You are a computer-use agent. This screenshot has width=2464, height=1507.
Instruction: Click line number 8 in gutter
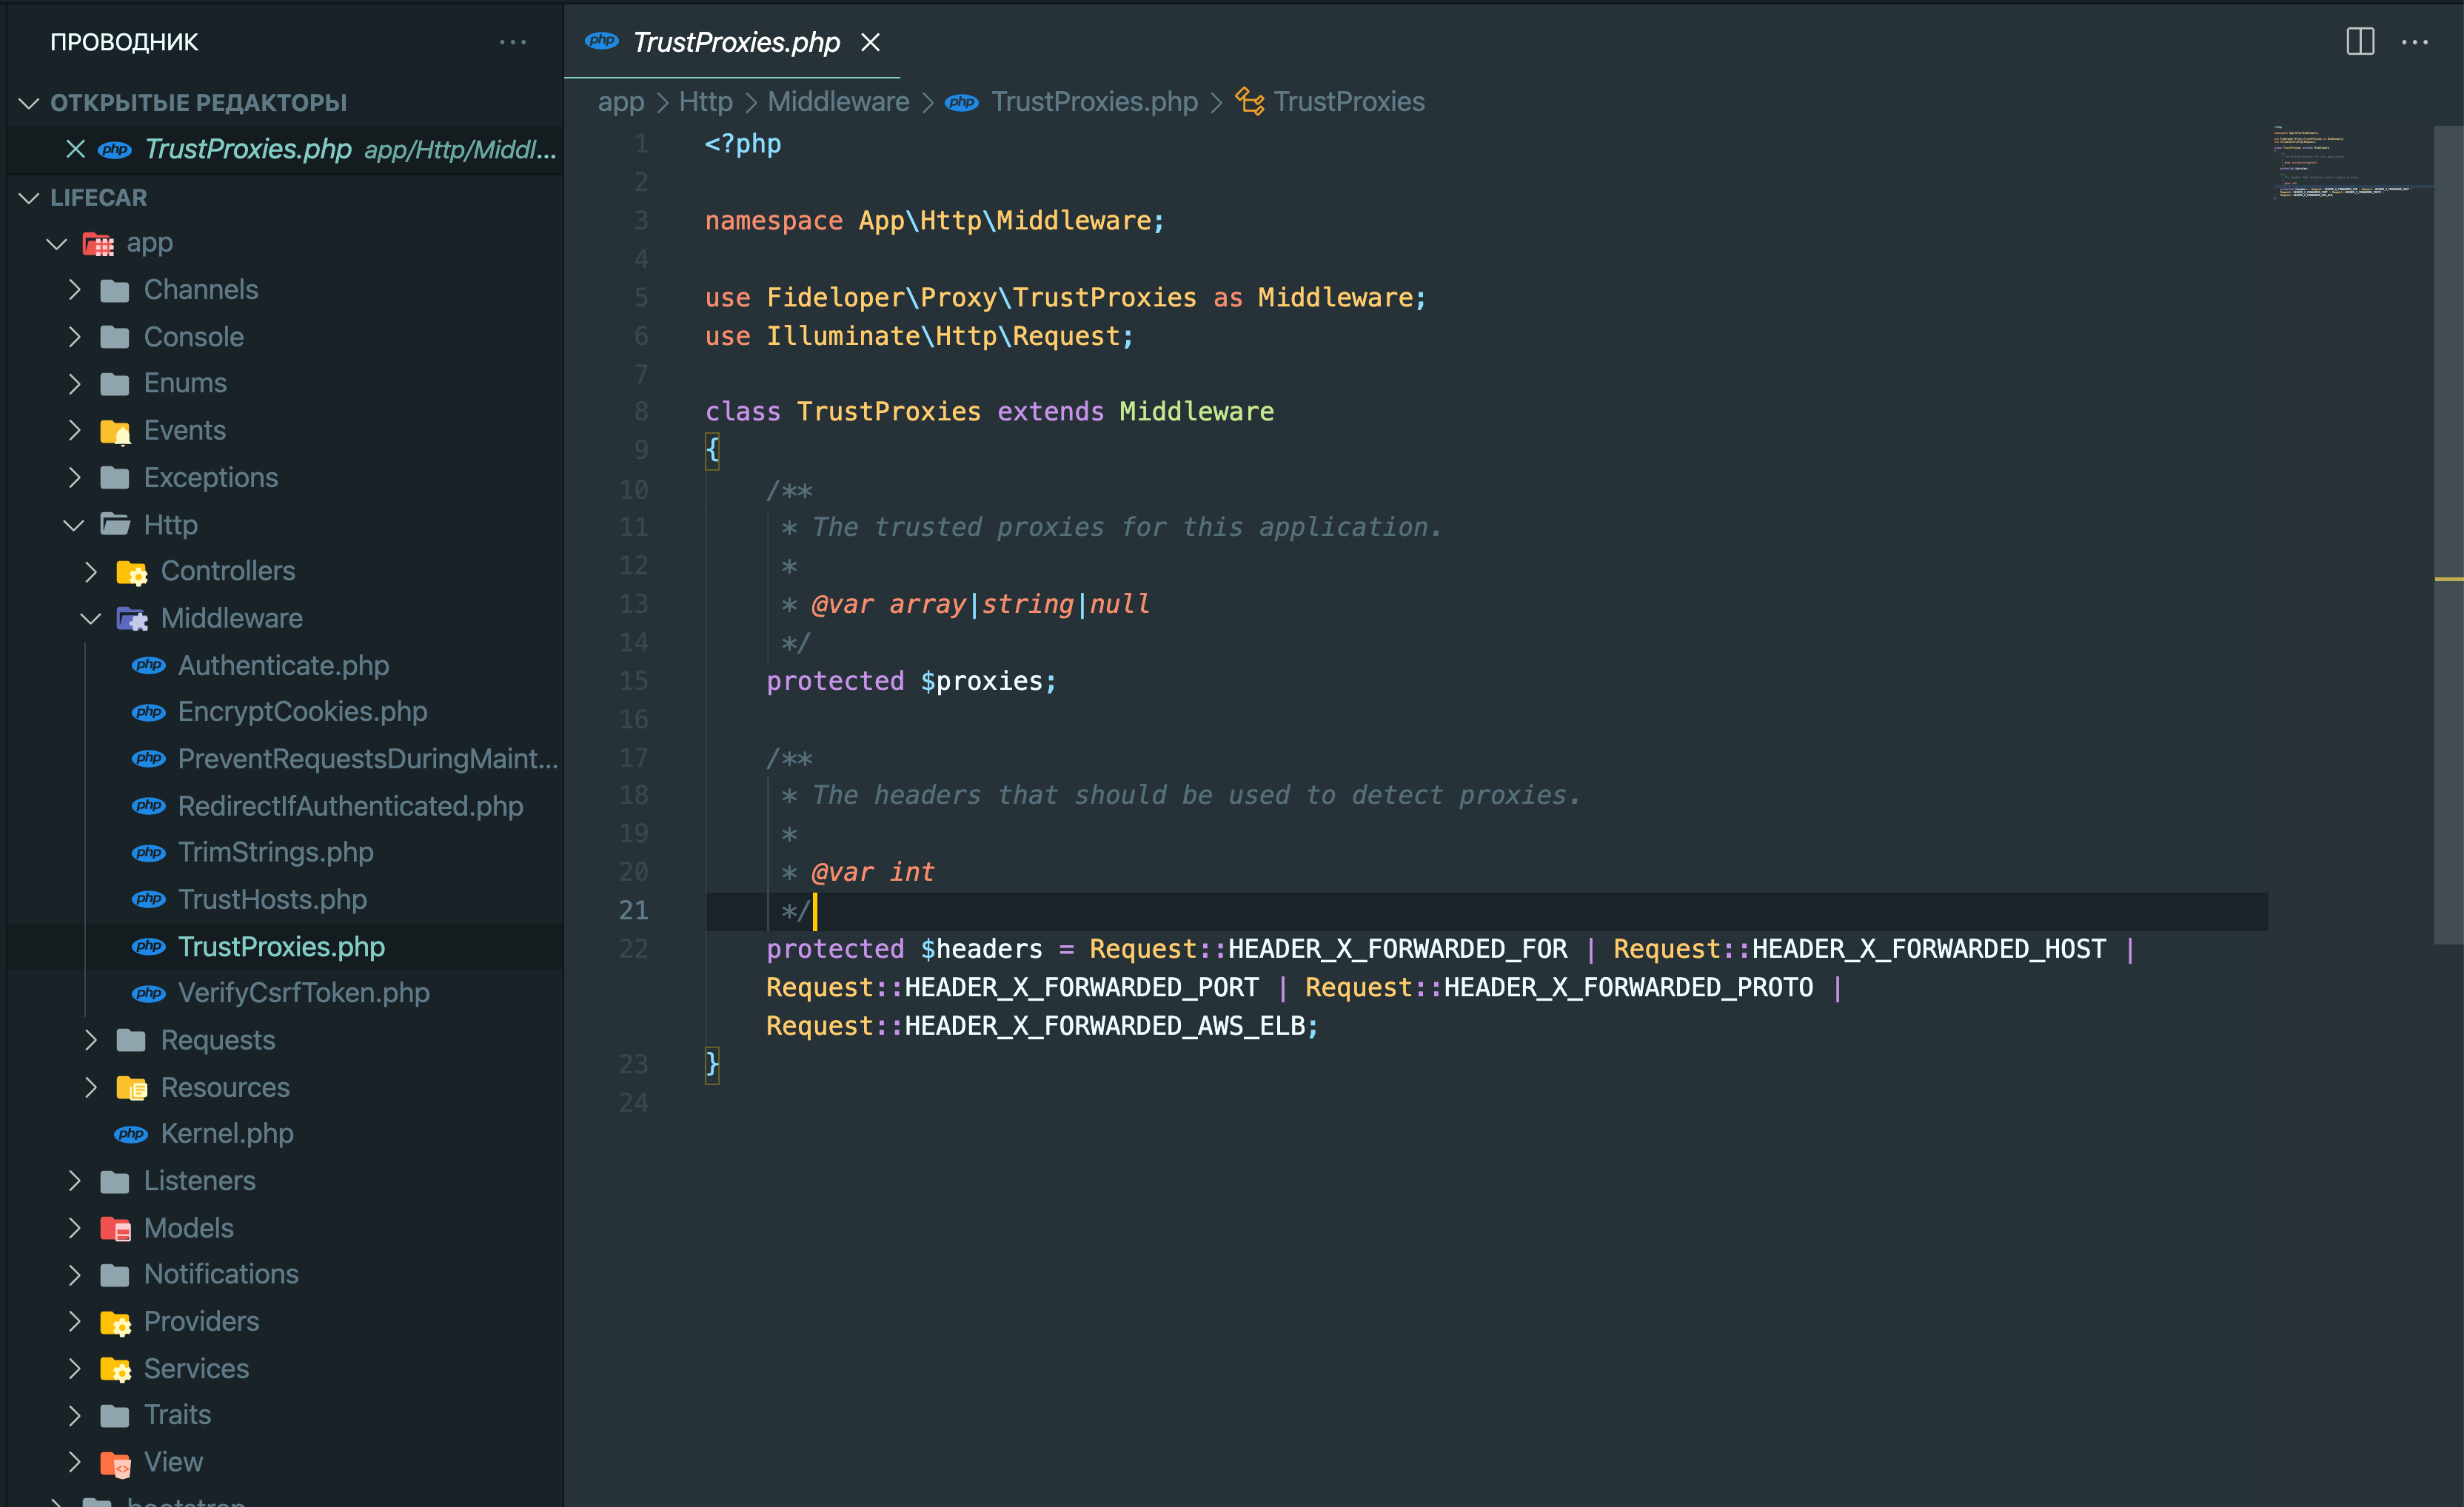[641, 412]
